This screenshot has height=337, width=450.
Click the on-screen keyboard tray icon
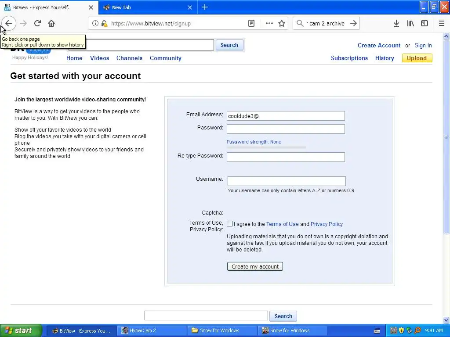pyautogui.click(x=377, y=331)
